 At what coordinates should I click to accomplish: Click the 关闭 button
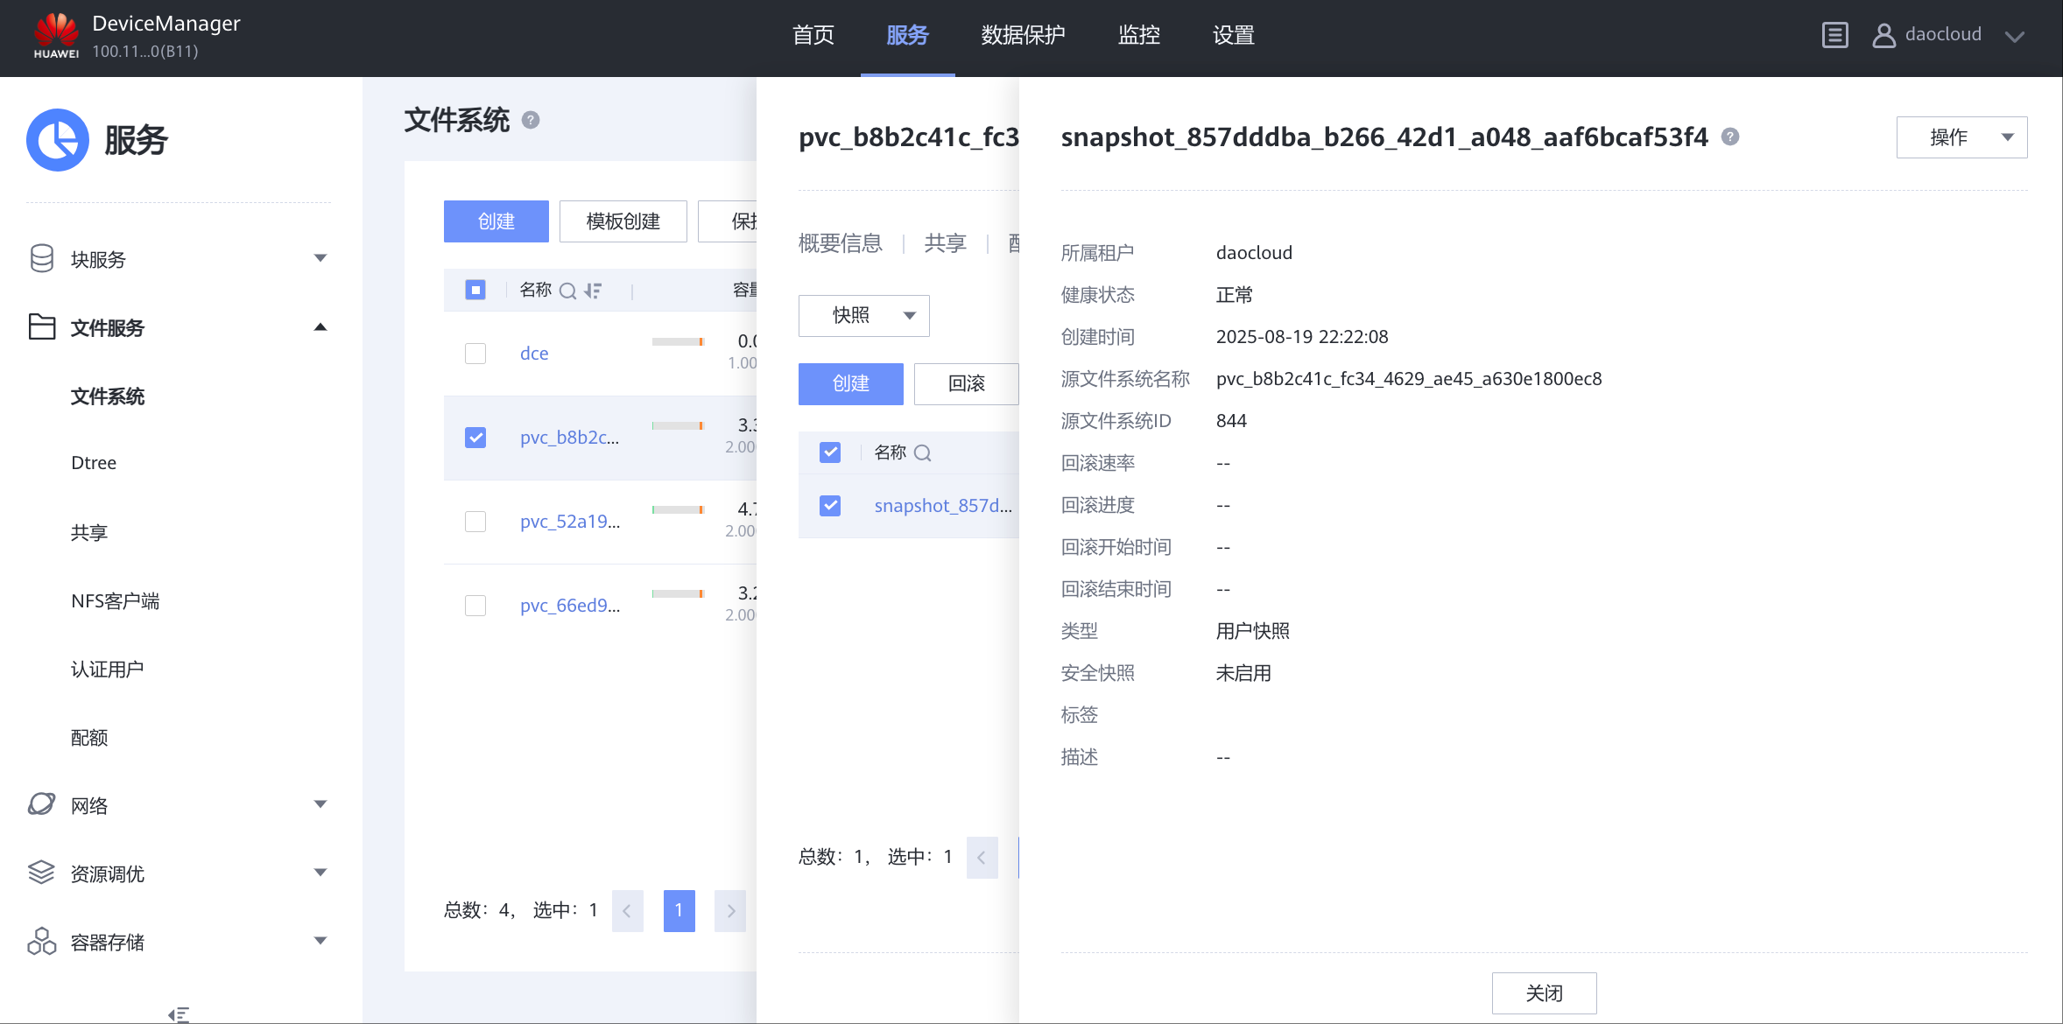[1544, 992]
